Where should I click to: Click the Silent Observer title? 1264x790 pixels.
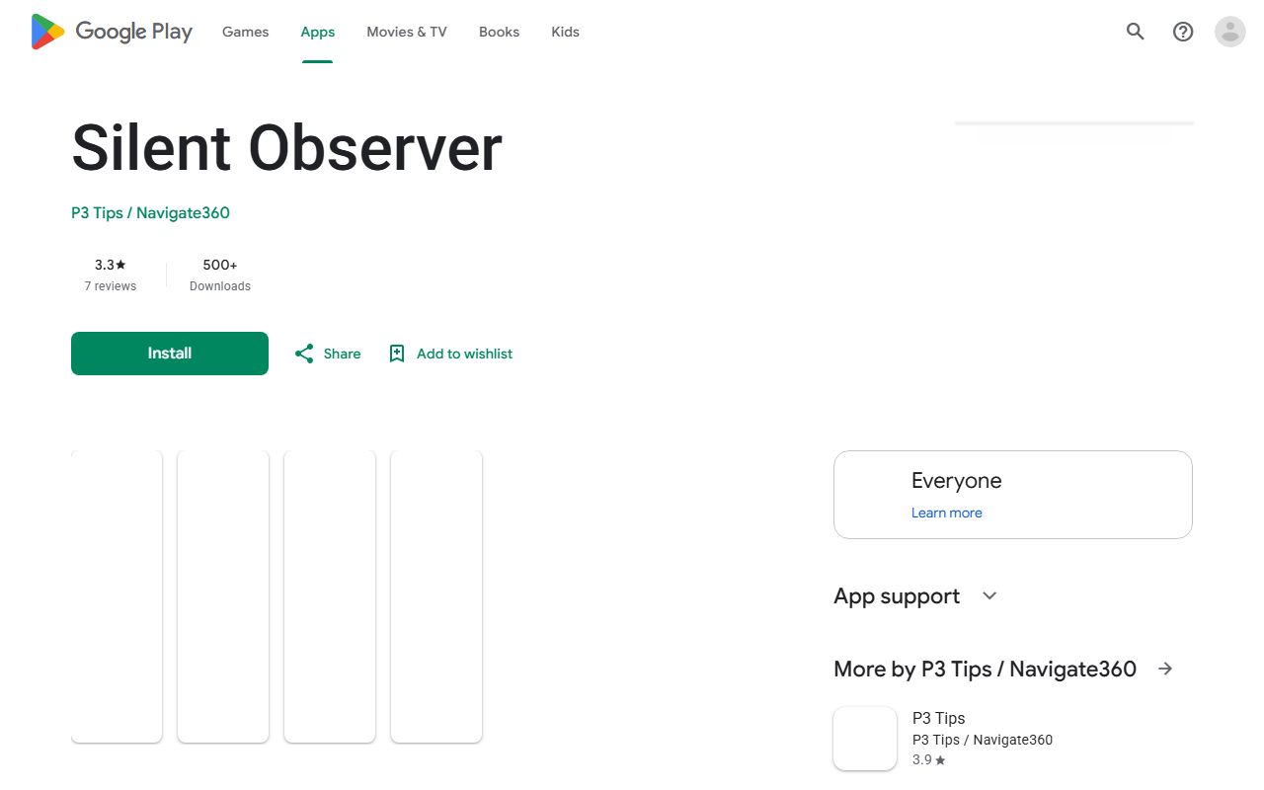pos(286,148)
